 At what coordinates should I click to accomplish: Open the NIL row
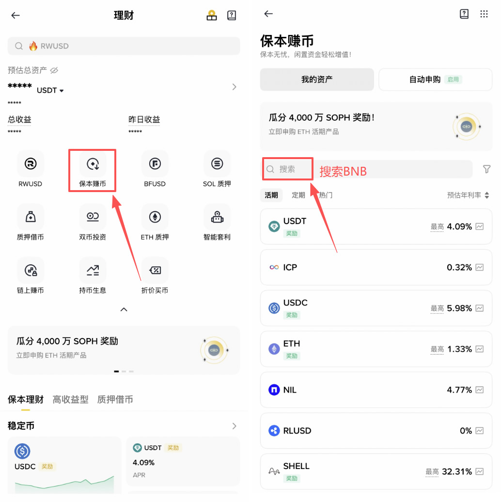tap(376, 390)
